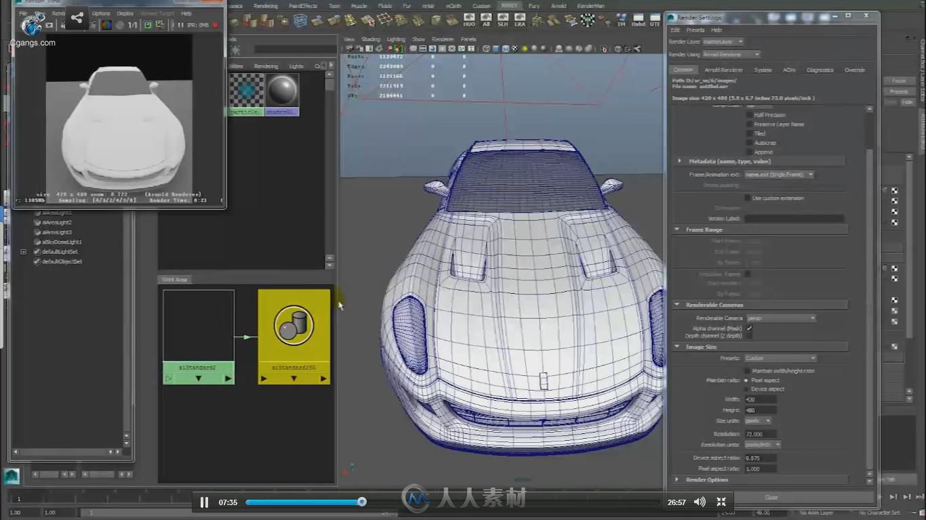Select the particle cloud checker swatch thumbnail

coord(247,89)
